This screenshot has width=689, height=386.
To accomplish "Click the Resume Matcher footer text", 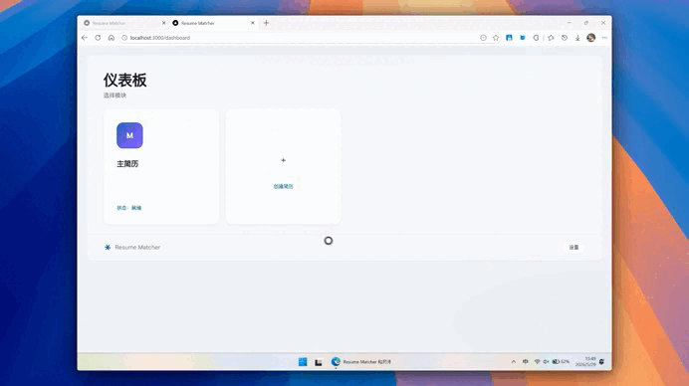I will point(137,248).
